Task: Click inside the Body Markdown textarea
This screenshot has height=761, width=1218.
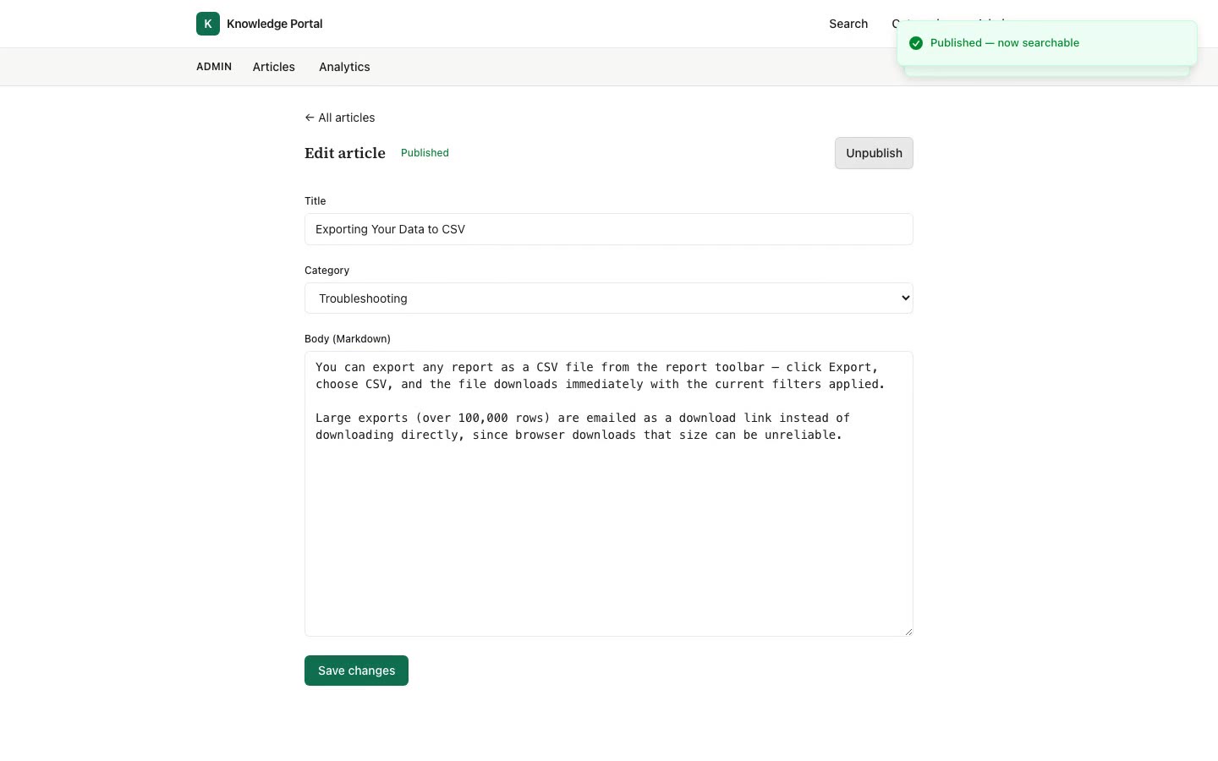Action: tap(609, 494)
